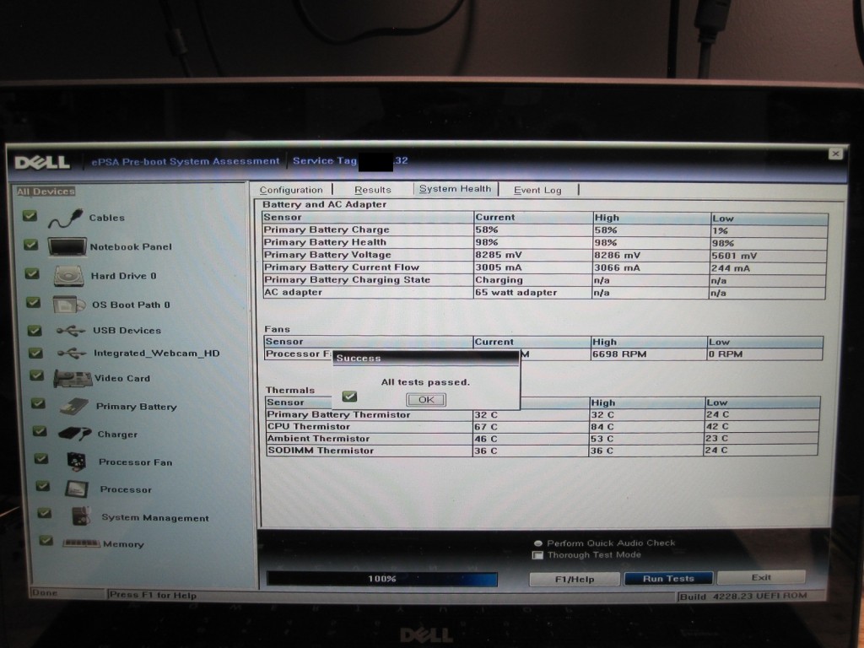Click the Run Tests button
The width and height of the screenshot is (864, 648).
point(668,579)
